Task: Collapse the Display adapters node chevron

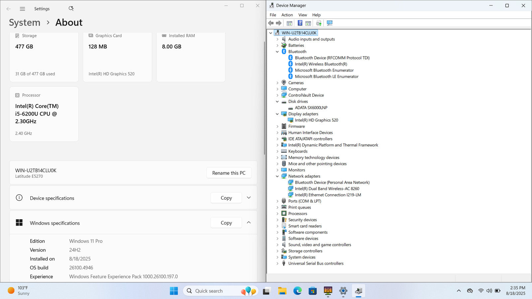Action: pyautogui.click(x=277, y=114)
